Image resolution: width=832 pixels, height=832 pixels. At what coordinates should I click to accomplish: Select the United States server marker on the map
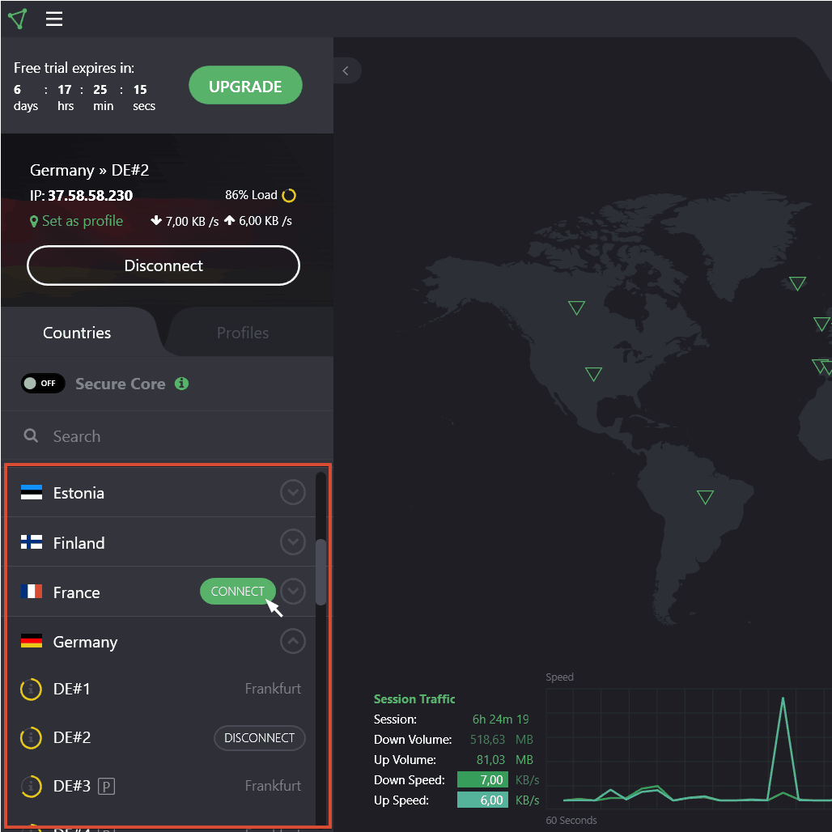pyautogui.click(x=593, y=373)
